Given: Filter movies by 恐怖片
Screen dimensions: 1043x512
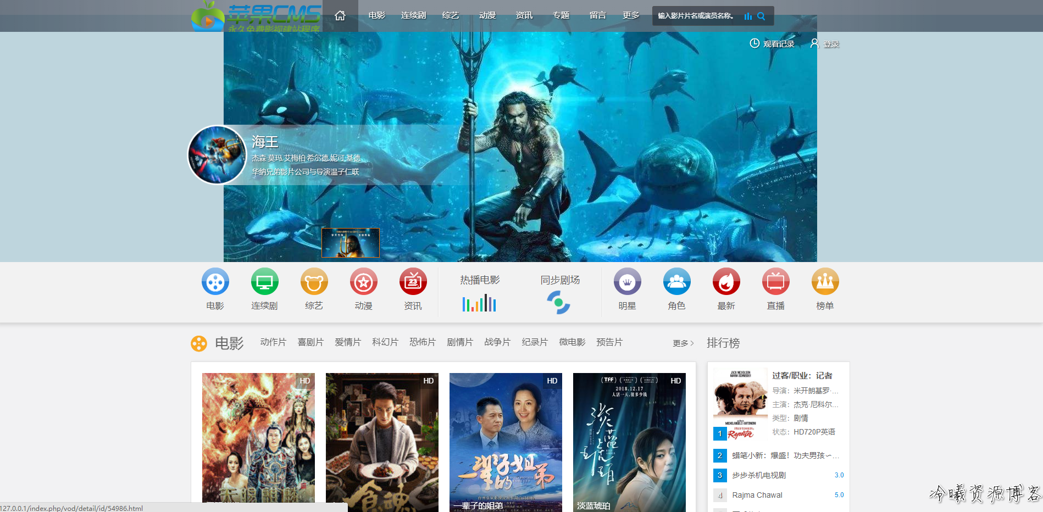Looking at the screenshot, I should point(423,342).
